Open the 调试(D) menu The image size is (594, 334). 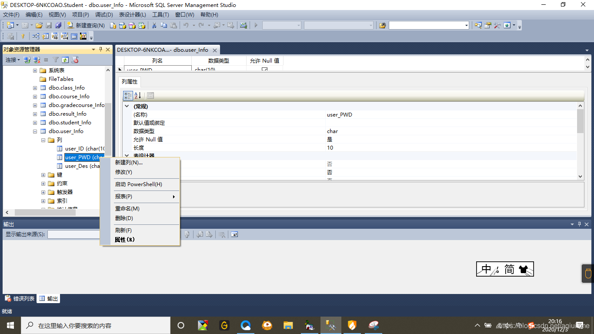104,15
